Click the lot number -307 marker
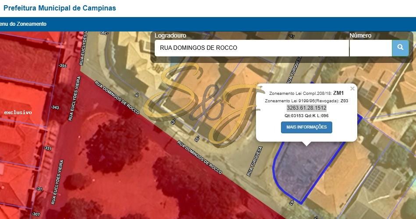This screenshot has width=416, height=219. pyautogui.click(x=36, y=214)
